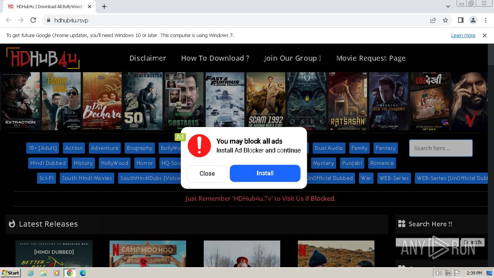Click the padlock site info icon

coord(48,20)
